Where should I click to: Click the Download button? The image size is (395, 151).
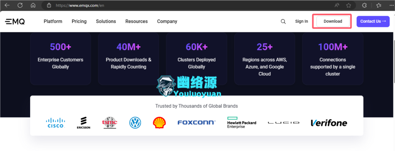coord(333,22)
